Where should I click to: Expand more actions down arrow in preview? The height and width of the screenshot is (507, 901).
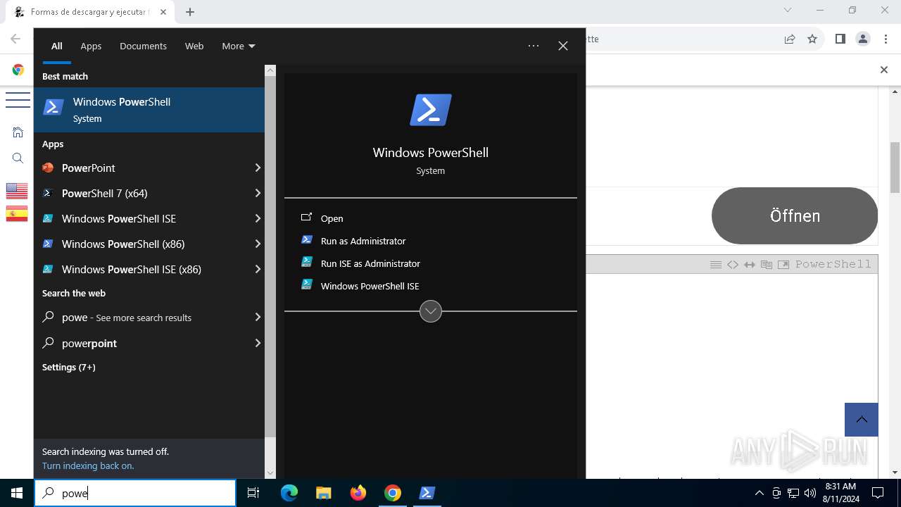point(431,311)
